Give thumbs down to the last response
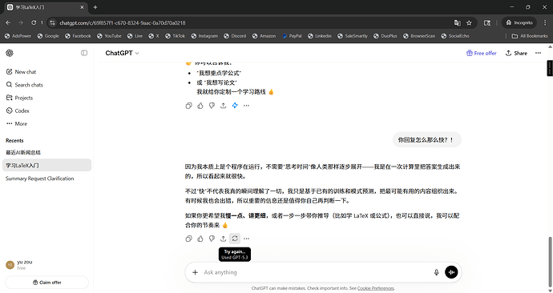Image resolution: width=553 pixels, height=293 pixels. tap(212, 239)
